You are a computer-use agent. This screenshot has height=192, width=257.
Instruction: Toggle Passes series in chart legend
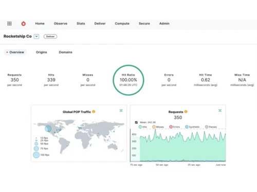(x=211, y=127)
